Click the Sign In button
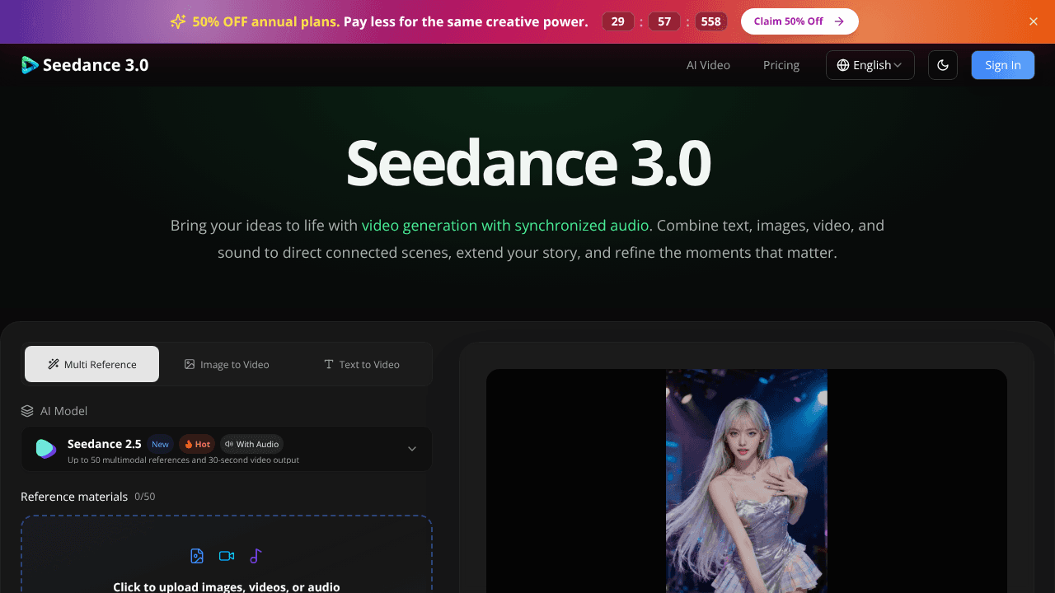 click(1003, 65)
